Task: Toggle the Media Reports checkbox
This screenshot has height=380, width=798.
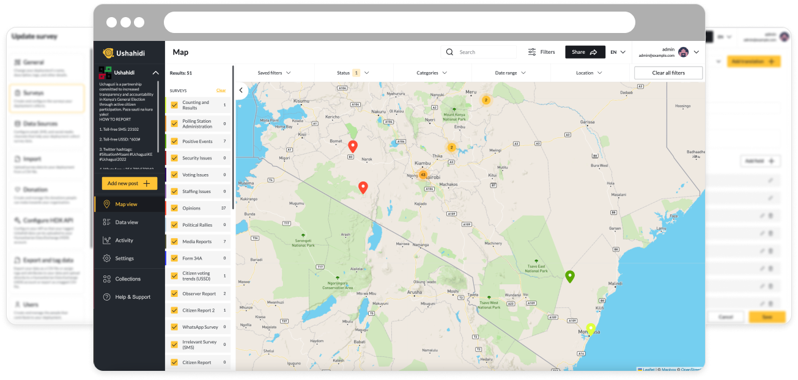Action: click(174, 241)
